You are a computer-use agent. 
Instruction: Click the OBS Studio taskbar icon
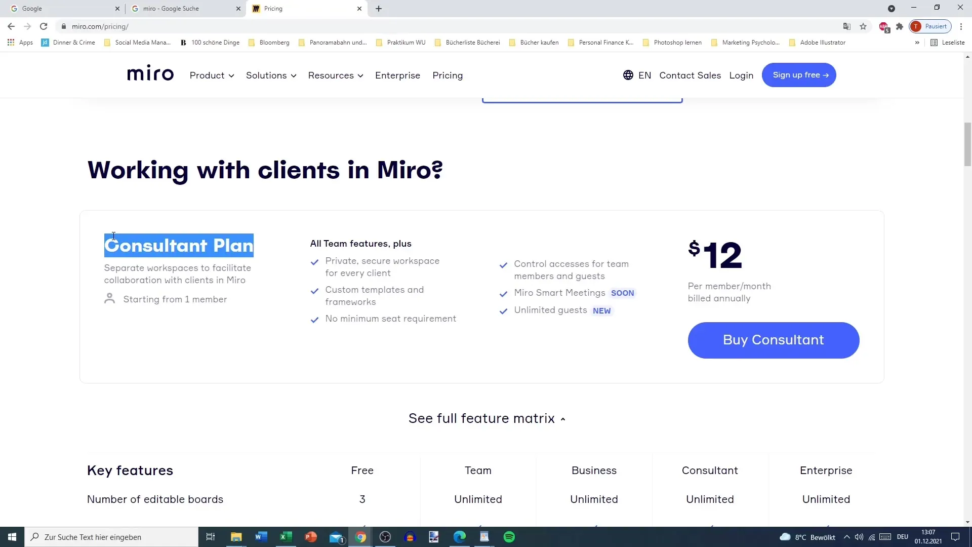(385, 537)
